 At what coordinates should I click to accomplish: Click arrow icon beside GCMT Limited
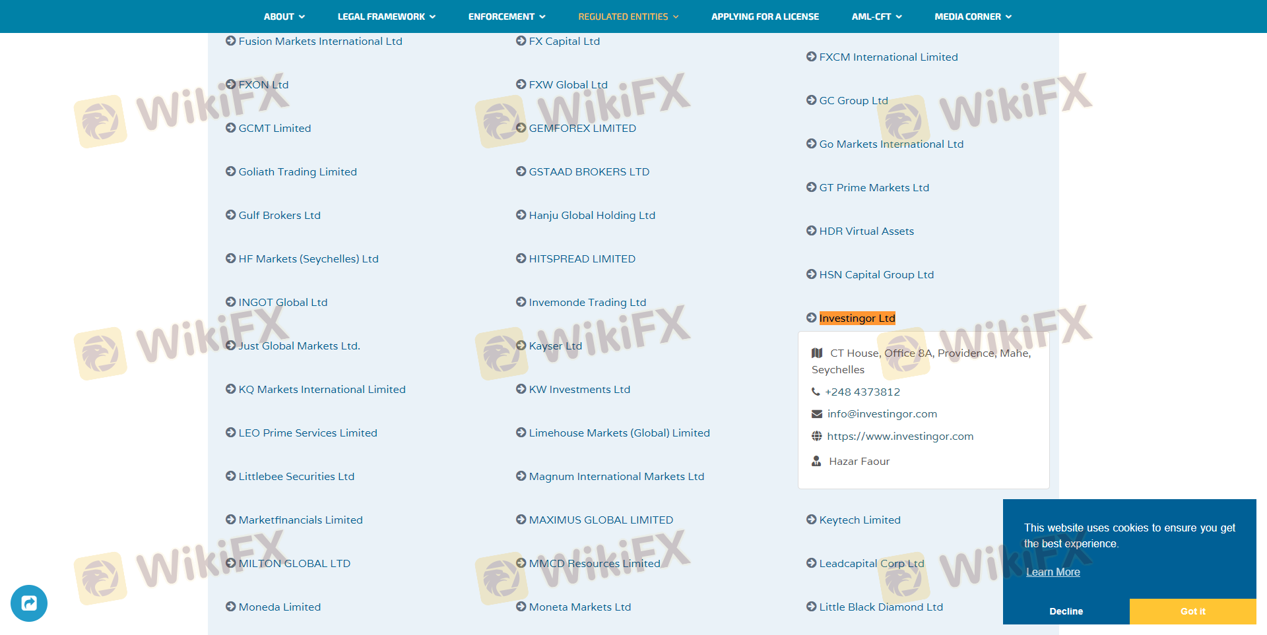[231, 128]
